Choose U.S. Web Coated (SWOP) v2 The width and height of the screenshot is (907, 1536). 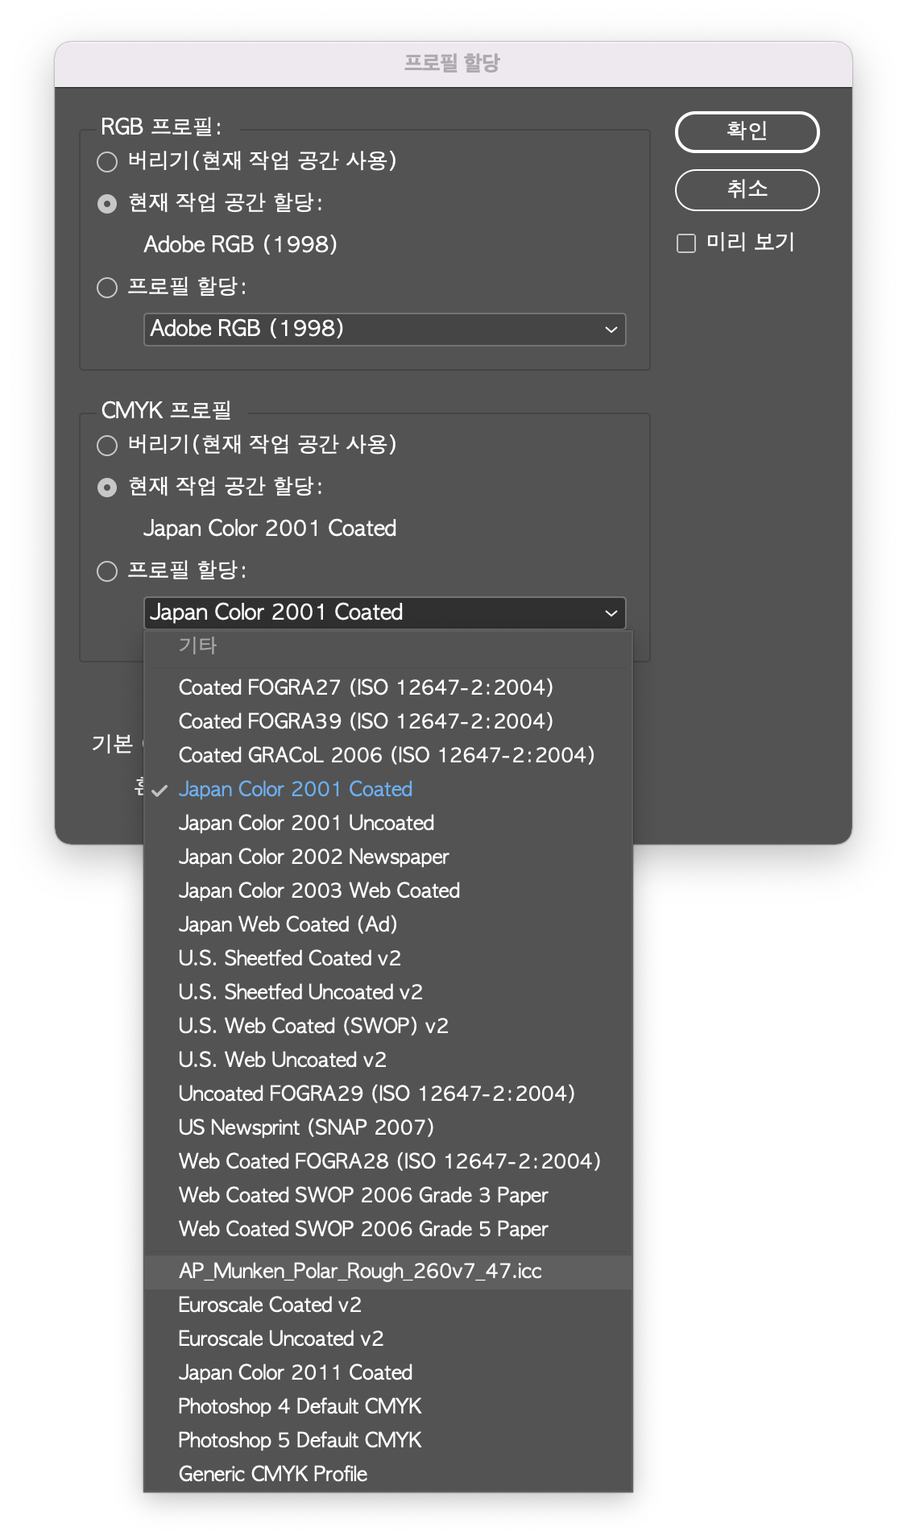(x=388, y=1026)
